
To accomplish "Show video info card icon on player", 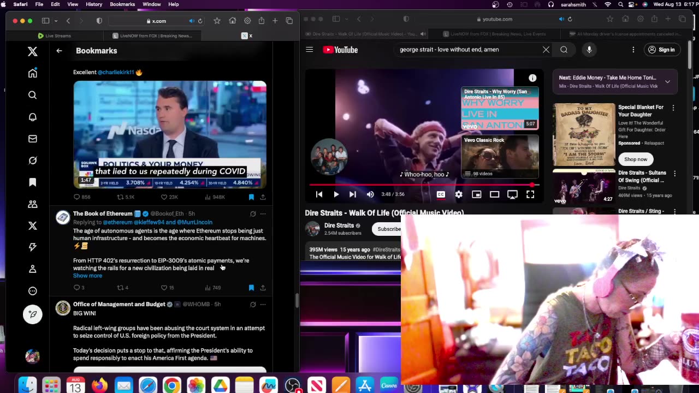I will 532,78.
